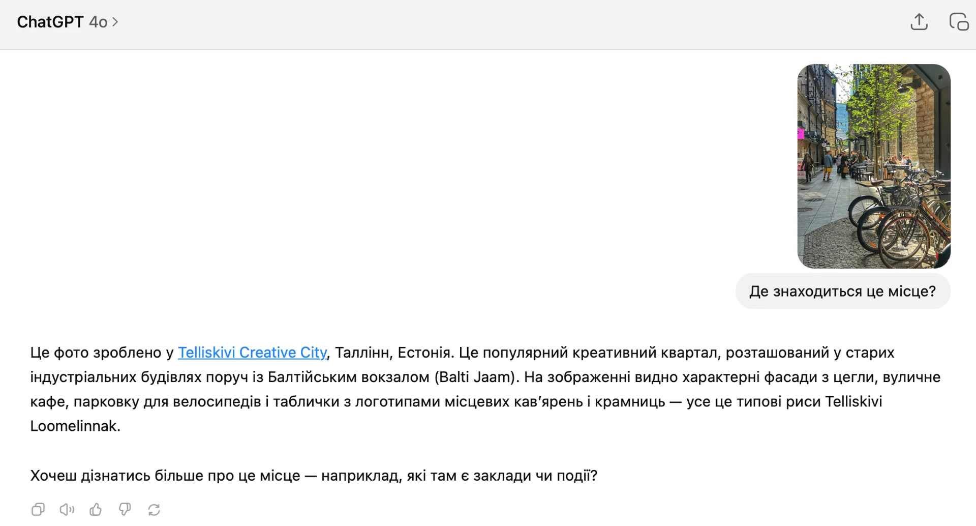Click the text 'Хочеш дізнатись більше про це місце'

165,476
